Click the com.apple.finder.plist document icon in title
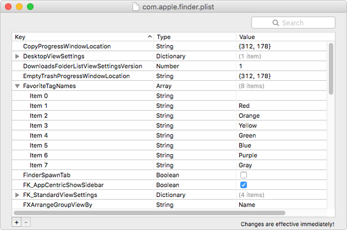Screen dimensions: 347x230 click(x=136, y=7)
